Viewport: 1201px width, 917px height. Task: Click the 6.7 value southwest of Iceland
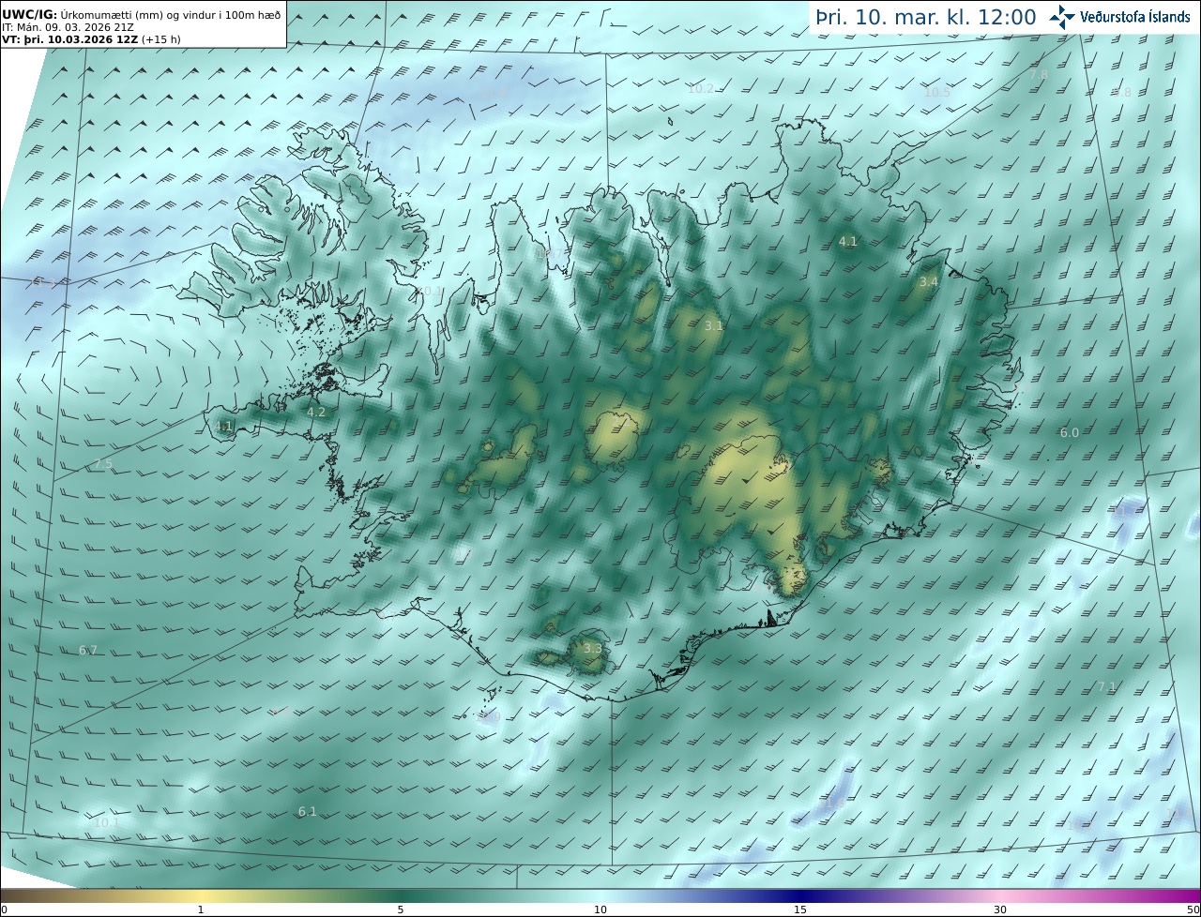pos(88,650)
